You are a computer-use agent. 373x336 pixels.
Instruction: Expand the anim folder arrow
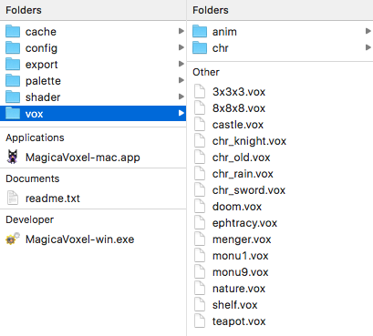[368, 31]
